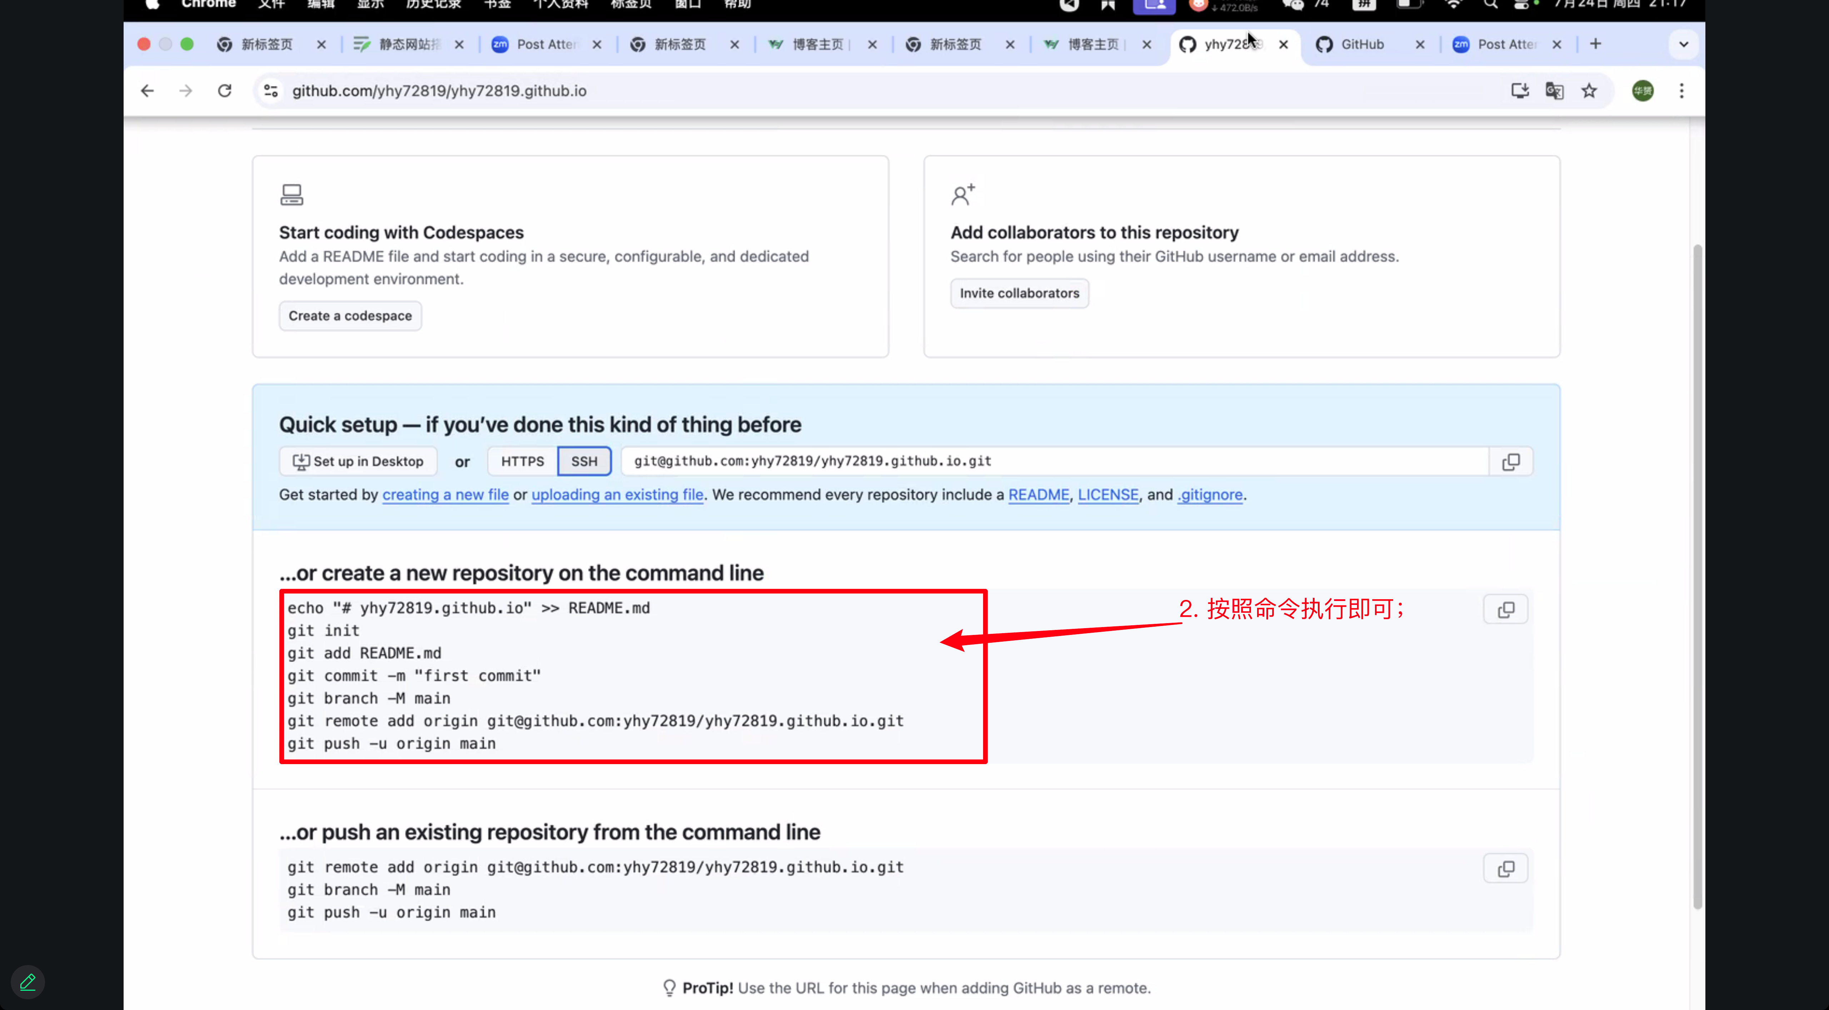Viewport: 1829px width, 1010px height.
Task: Open the 历史记录 menu in menu bar
Action: point(433,4)
